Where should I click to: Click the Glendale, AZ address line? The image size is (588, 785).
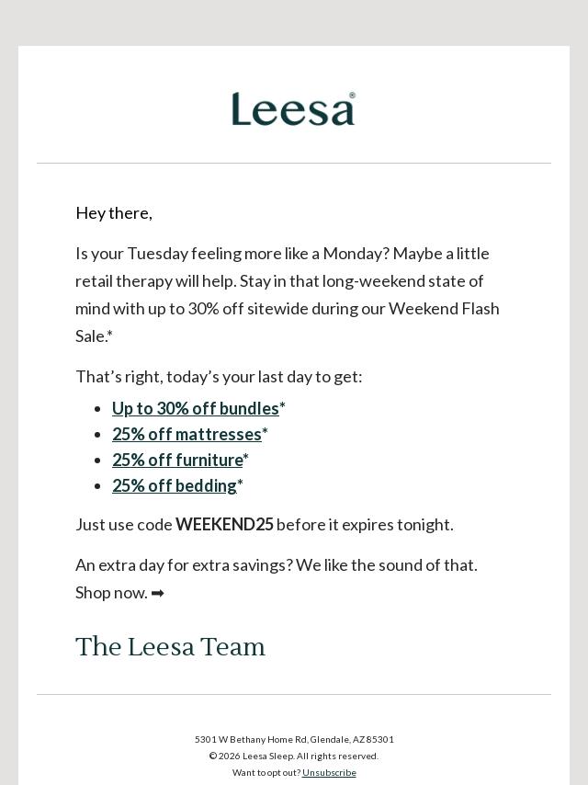(294, 740)
